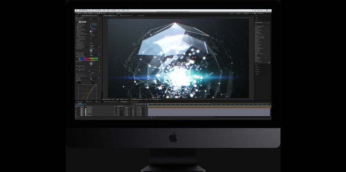The image size is (346, 172).
Task: Reset the Optical Flares effect
Action: 91,19
